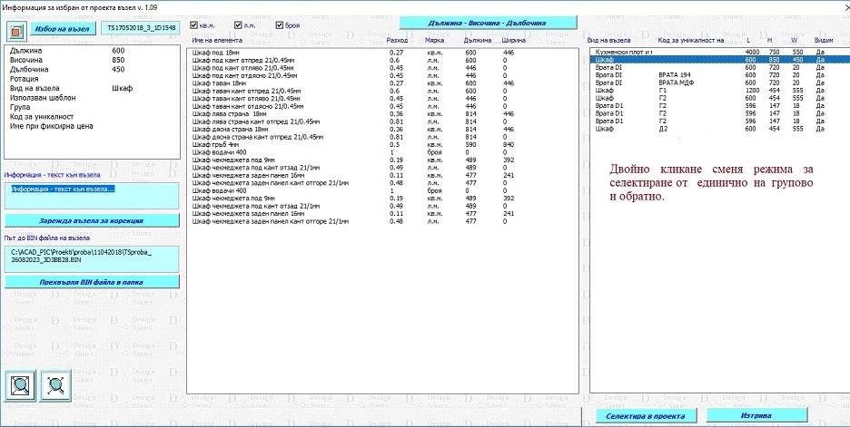Viewport: 850px width, 427px height.
Task: Click the Код за уникалност column header
Action: tap(690, 41)
